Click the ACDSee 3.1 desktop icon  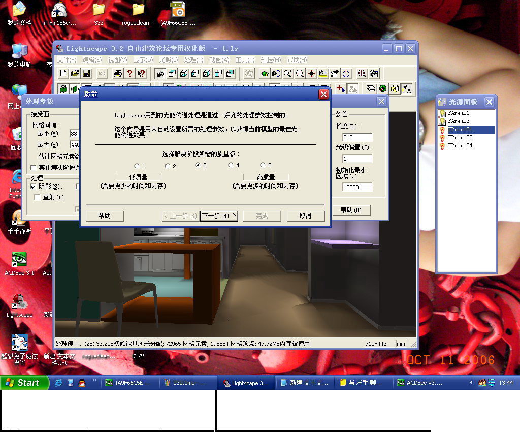click(19, 264)
